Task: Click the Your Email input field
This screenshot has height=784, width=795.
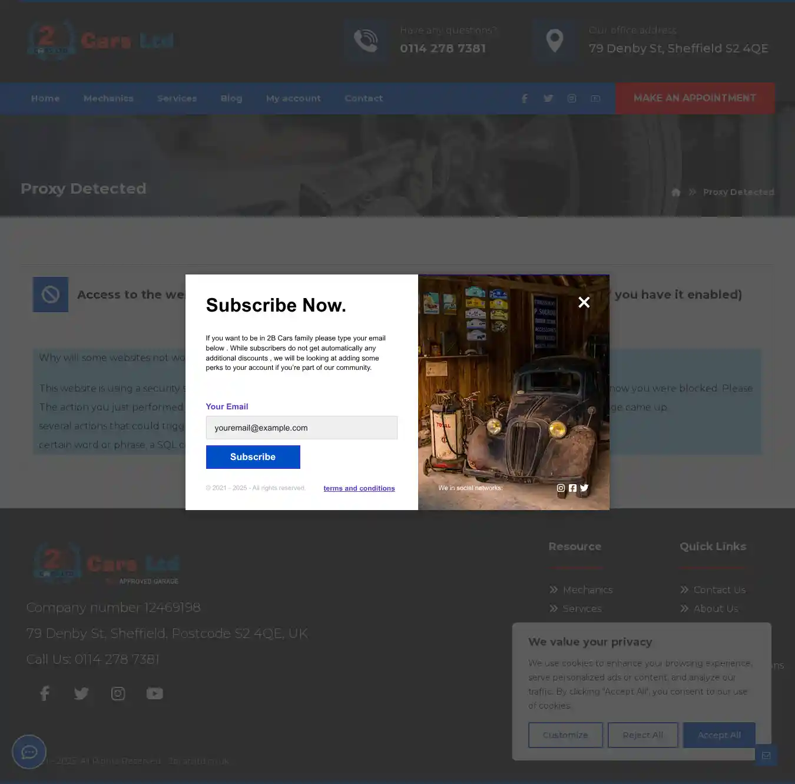Action: 302,428
